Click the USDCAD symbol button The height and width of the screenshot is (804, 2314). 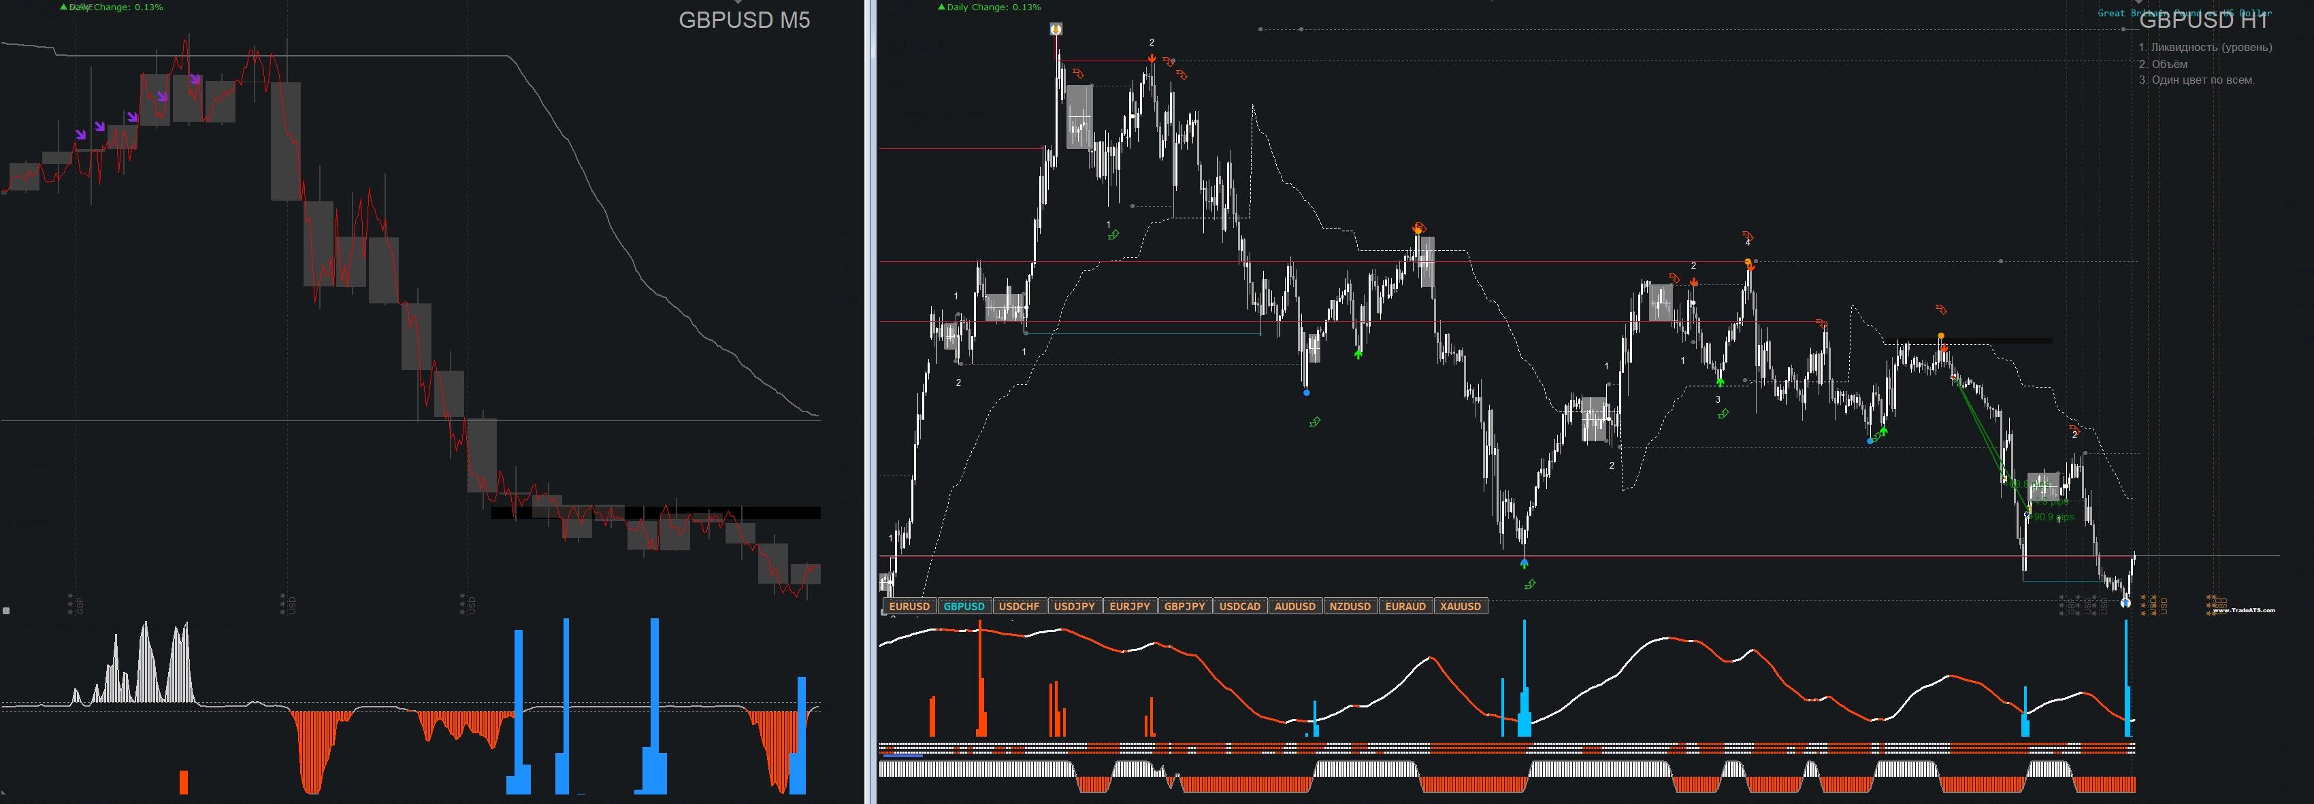tap(1239, 607)
